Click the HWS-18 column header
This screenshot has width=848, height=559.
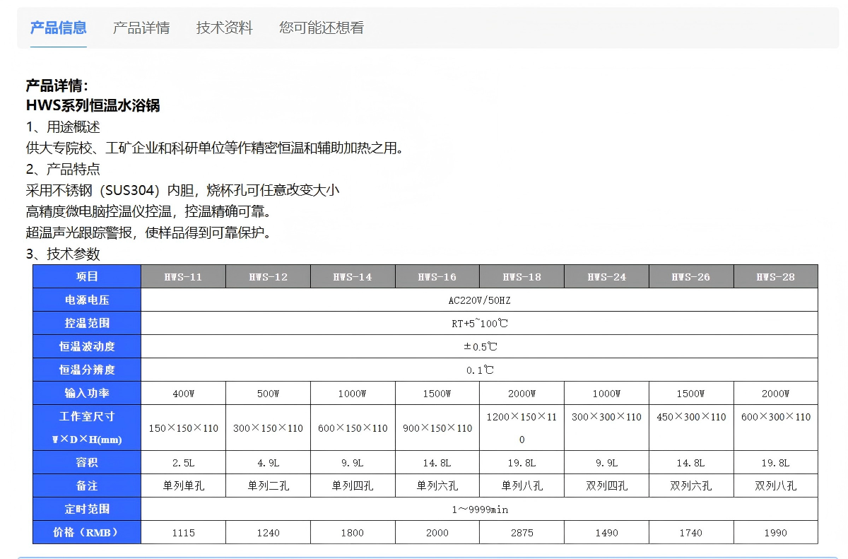pos(522,276)
